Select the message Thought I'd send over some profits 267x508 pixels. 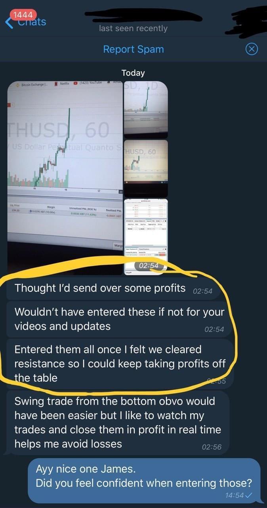(x=113, y=289)
